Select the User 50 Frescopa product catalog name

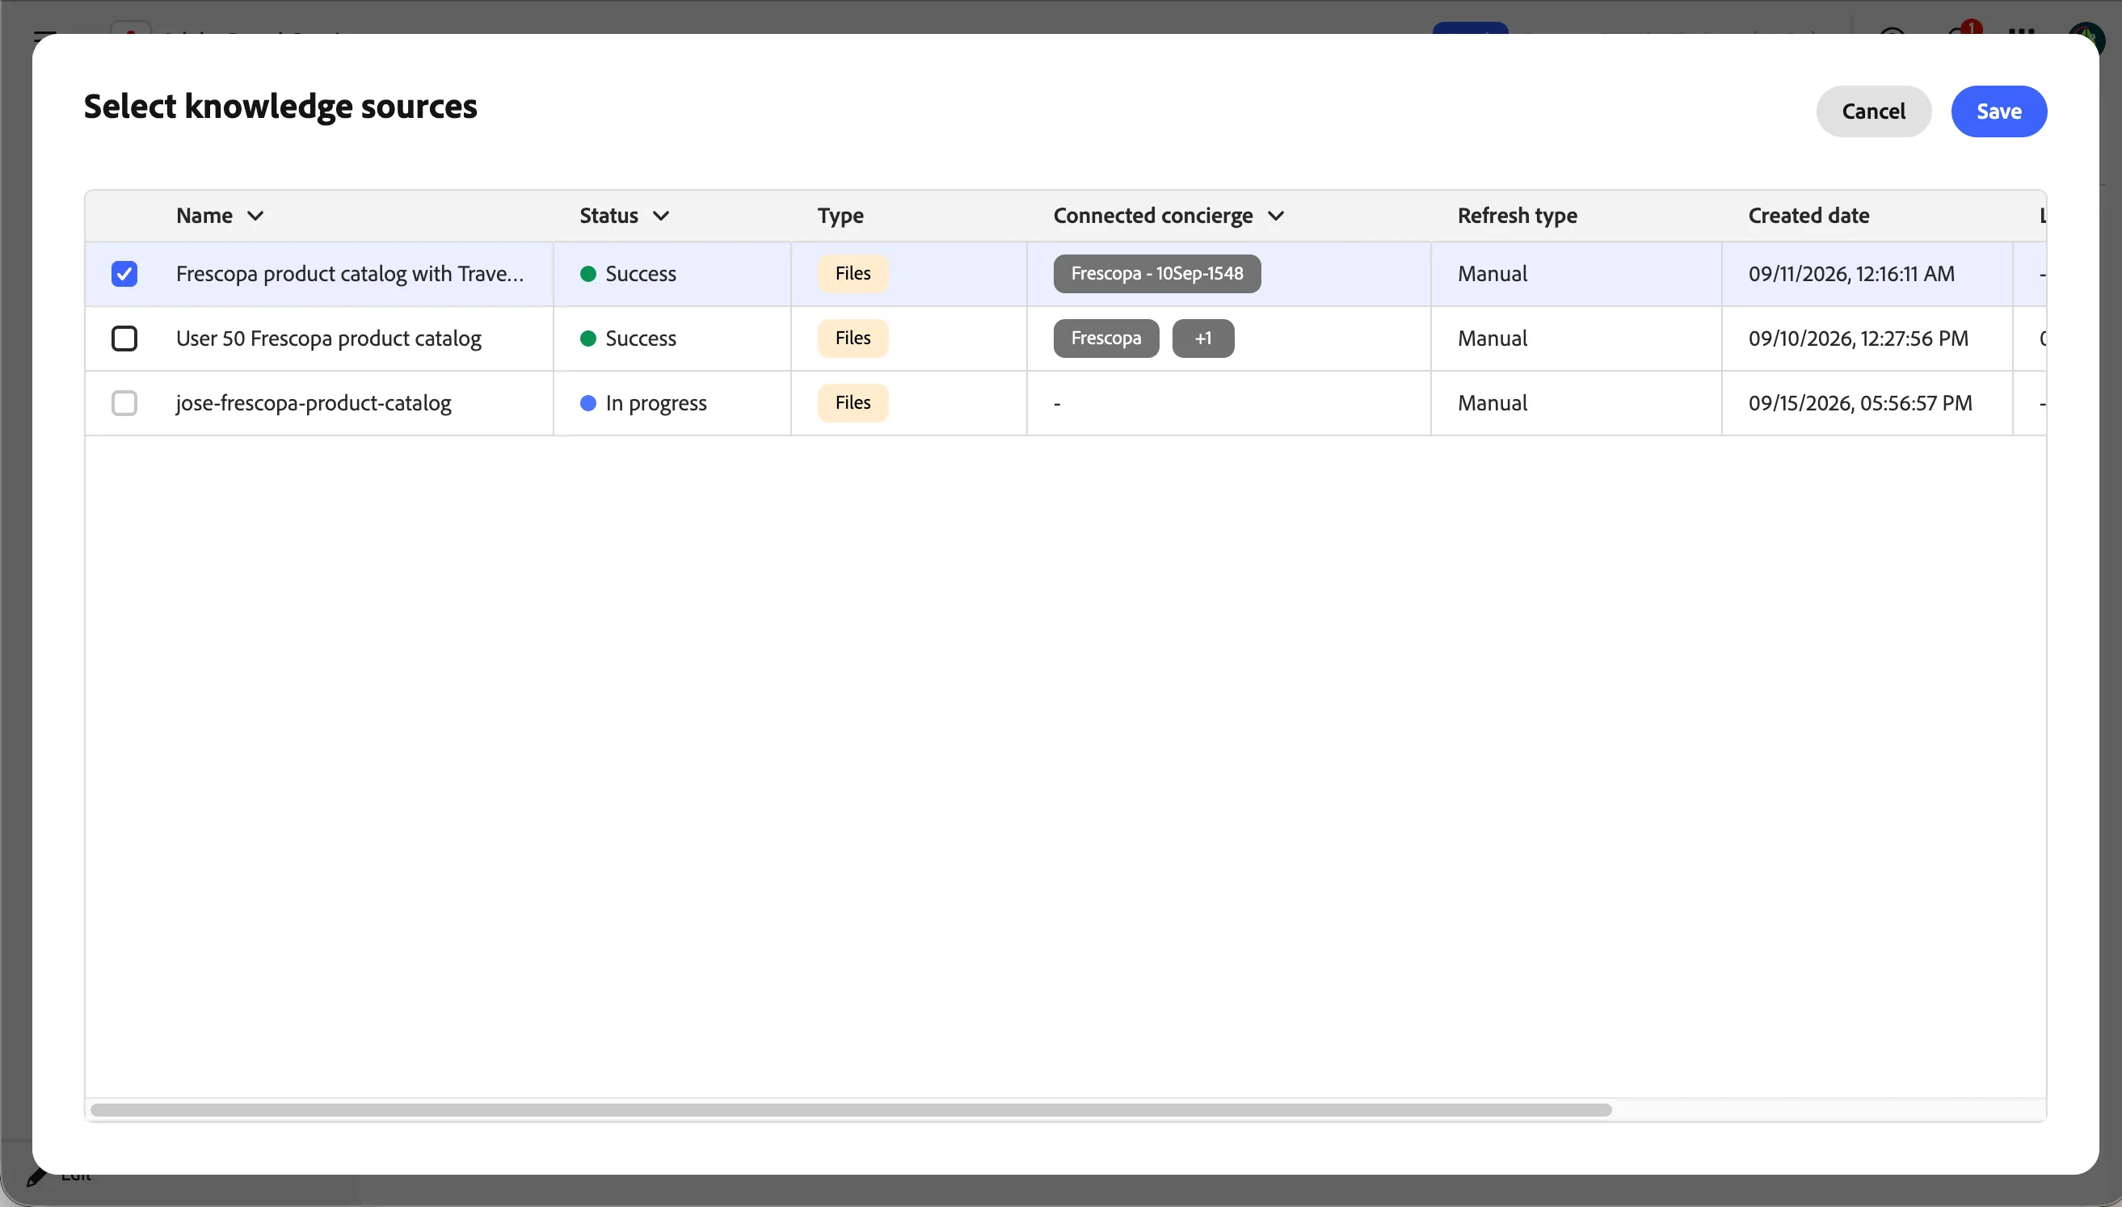tap(328, 339)
